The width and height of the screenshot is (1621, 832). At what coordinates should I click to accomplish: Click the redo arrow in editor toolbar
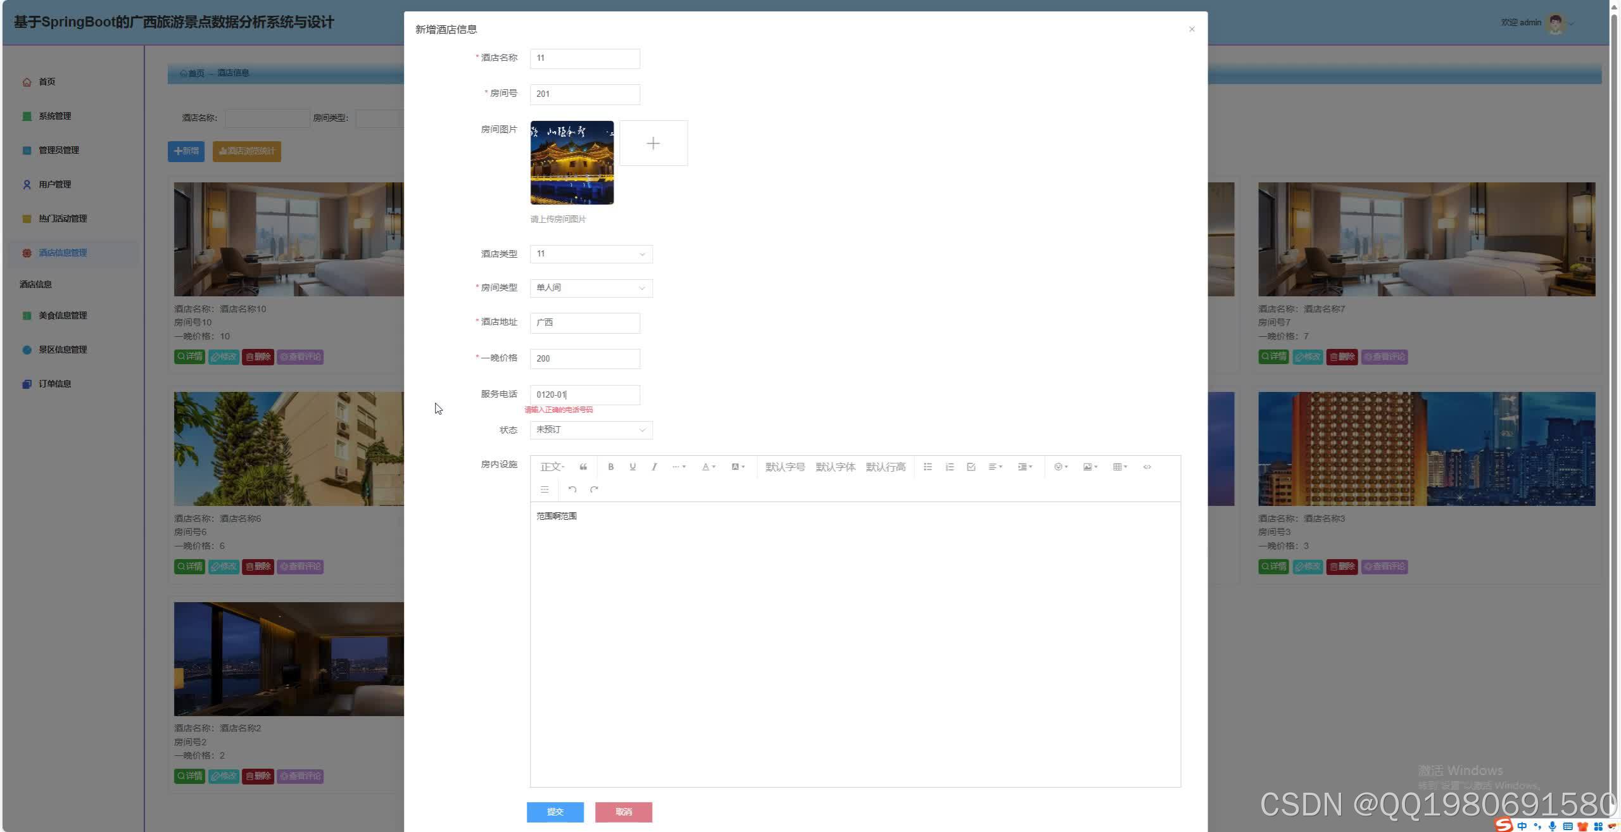click(x=594, y=489)
